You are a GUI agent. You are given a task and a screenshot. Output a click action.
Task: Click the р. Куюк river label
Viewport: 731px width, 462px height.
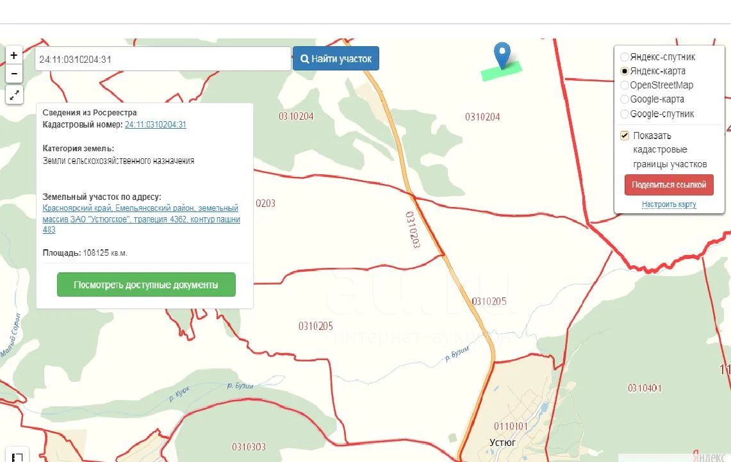click(179, 395)
